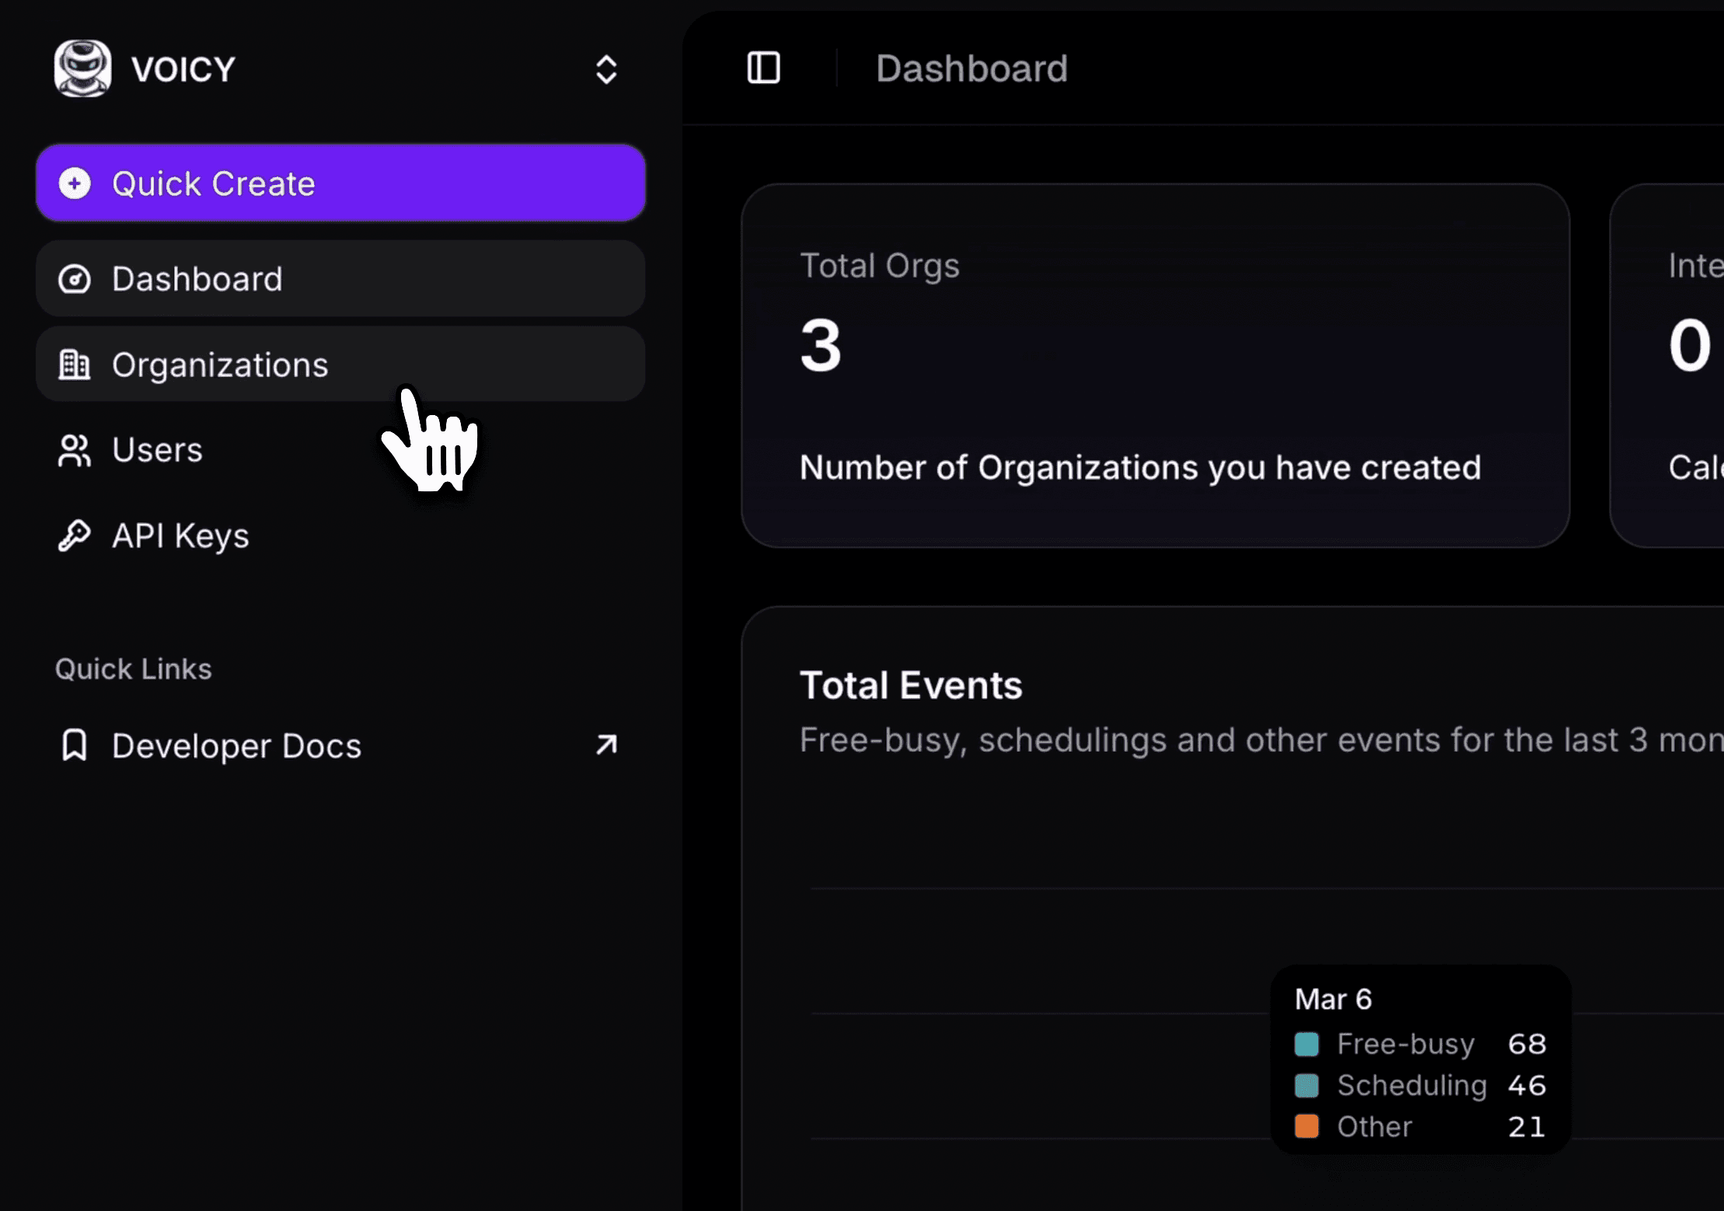
Task: Click the external link arrow on Developer Docs
Action: click(605, 745)
